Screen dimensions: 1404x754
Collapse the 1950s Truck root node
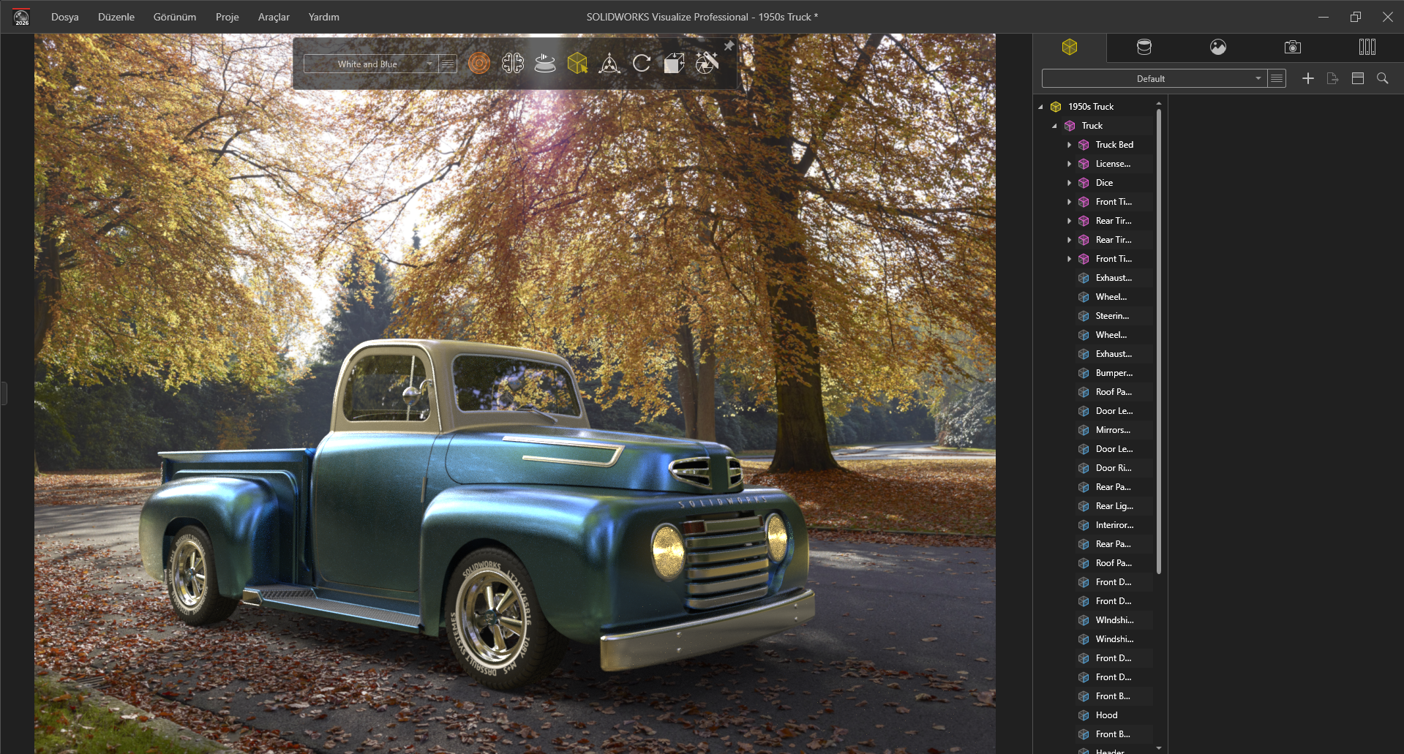click(1040, 107)
